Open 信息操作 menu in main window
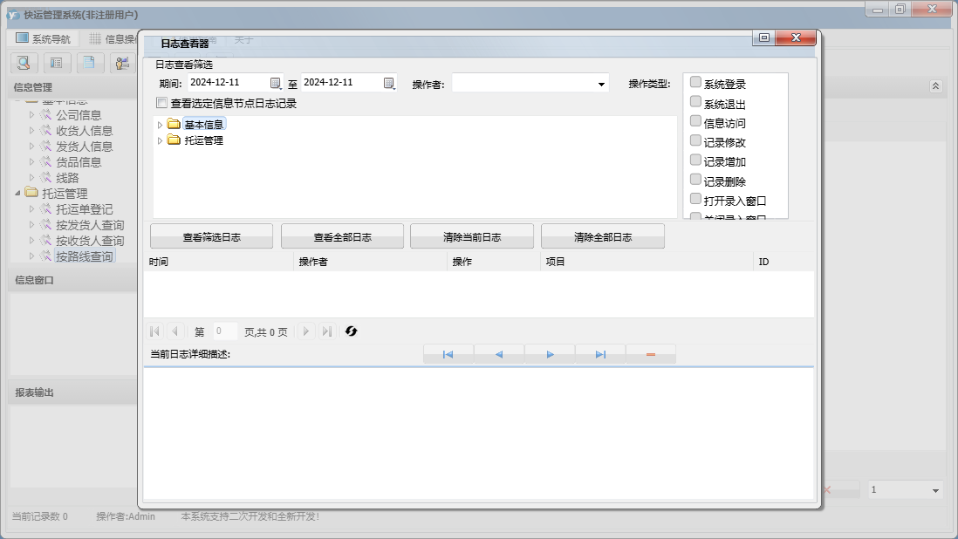 tap(113, 38)
